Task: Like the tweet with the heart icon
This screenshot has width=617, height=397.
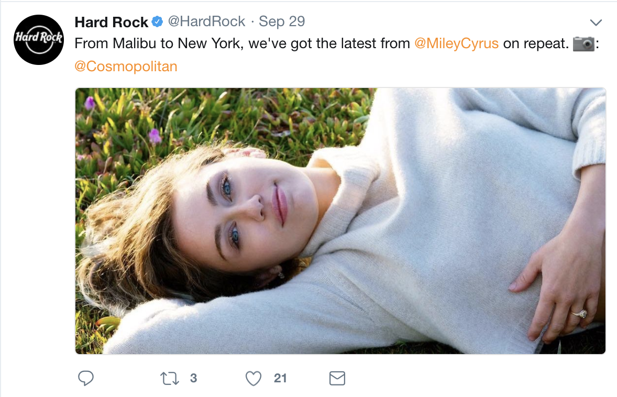Action: (x=254, y=378)
